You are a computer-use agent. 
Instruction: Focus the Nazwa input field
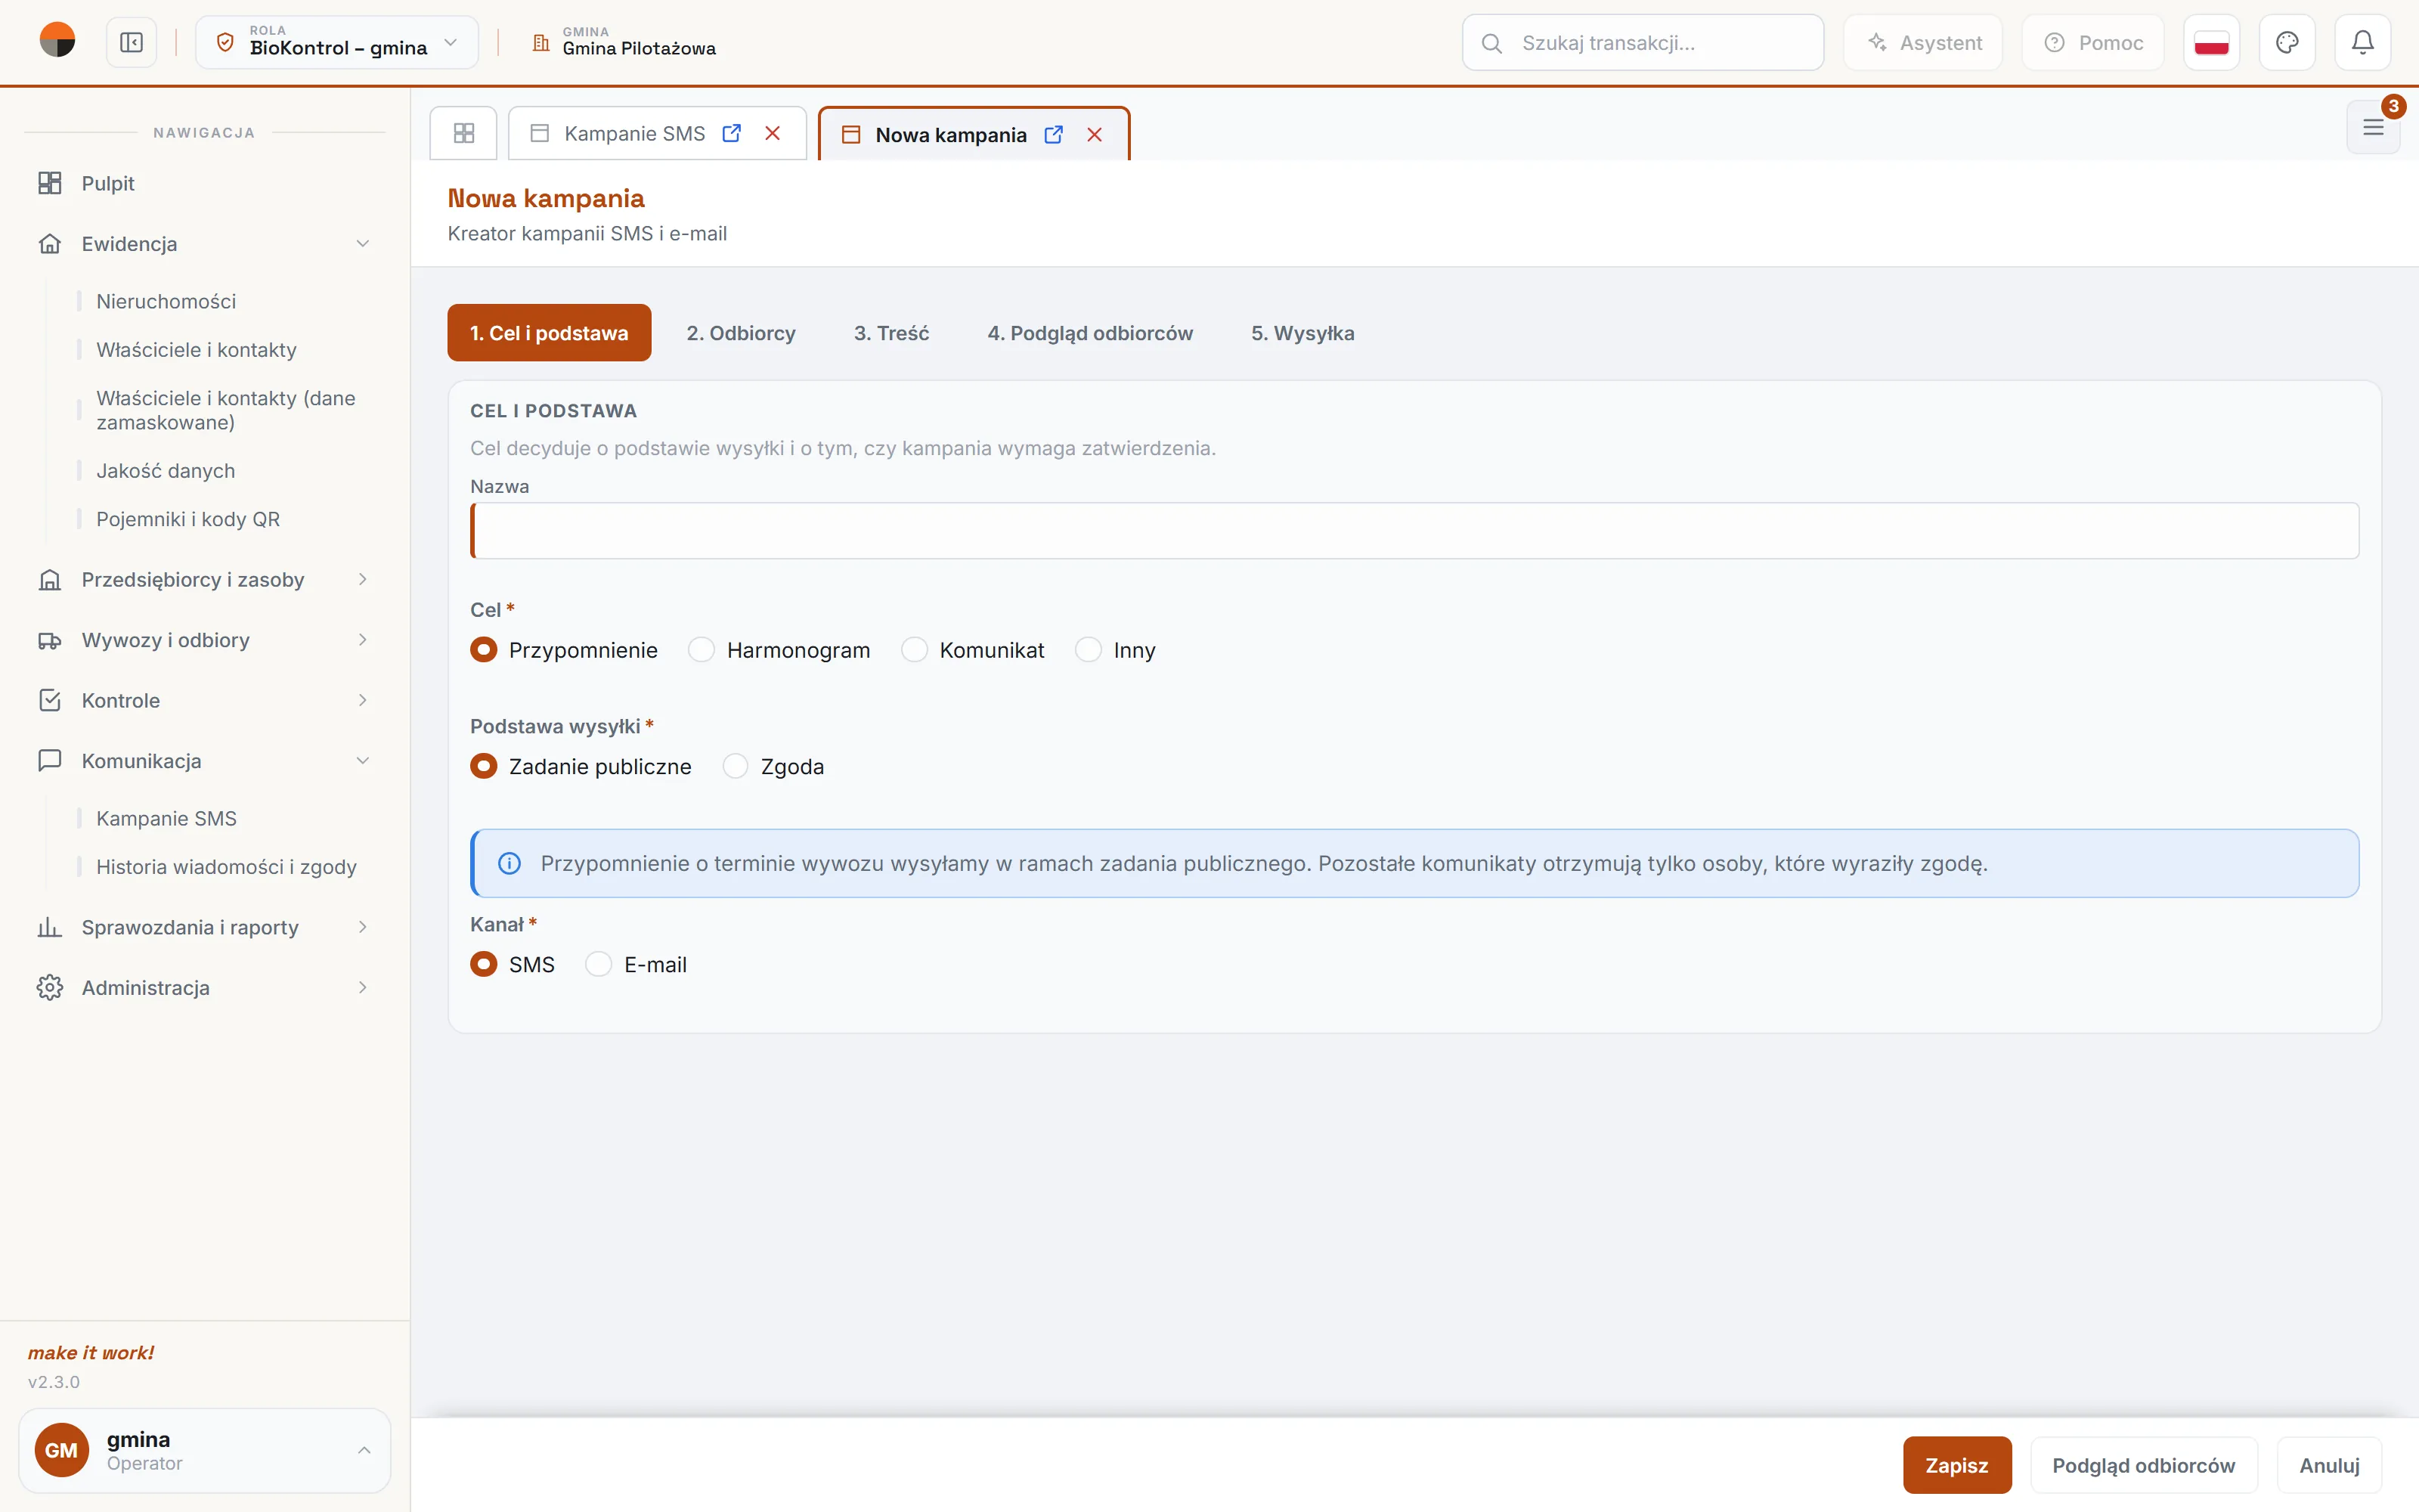tap(1414, 531)
